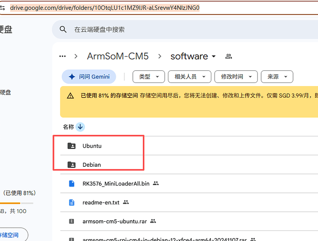The width and height of the screenshot is (318, 241).
Task: Click the site info icon in address bar
Action: [x=2, y=8]
